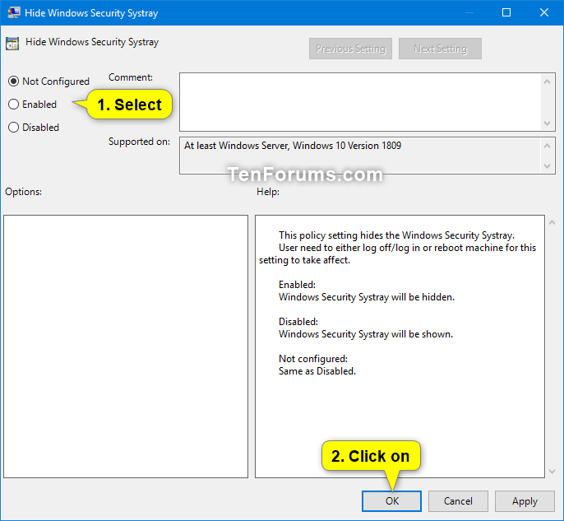Click the Supported on scroll down arrow

[547, 166]
